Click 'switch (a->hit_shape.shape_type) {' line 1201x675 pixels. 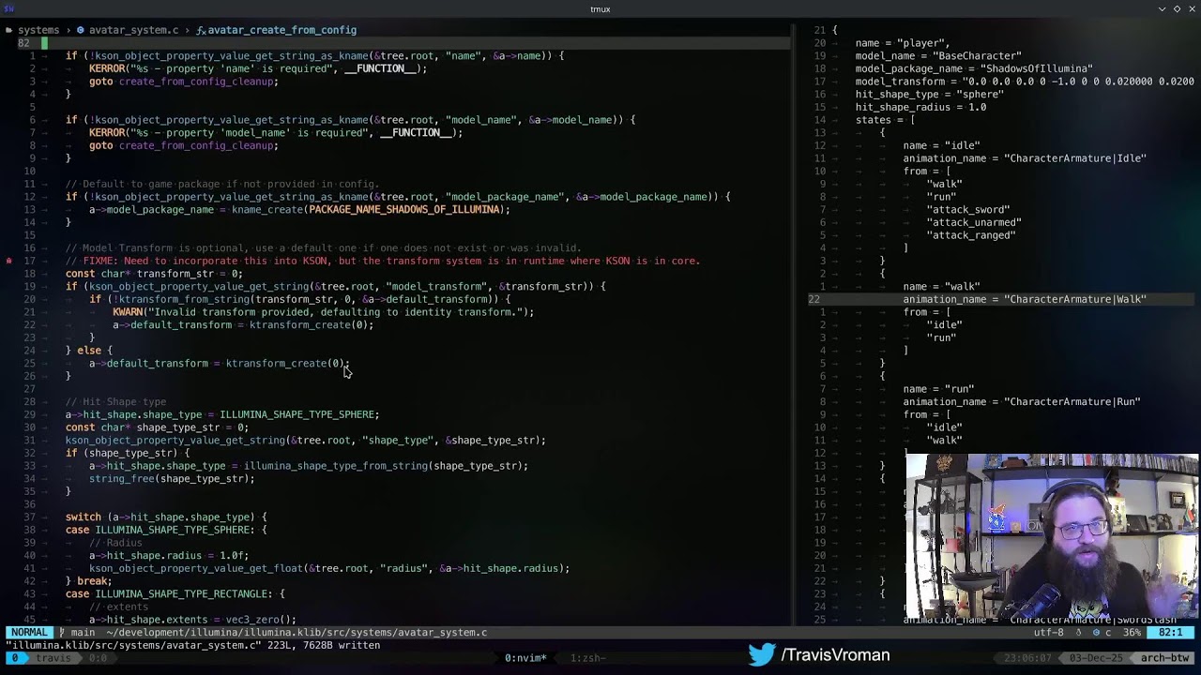(166, 517)
